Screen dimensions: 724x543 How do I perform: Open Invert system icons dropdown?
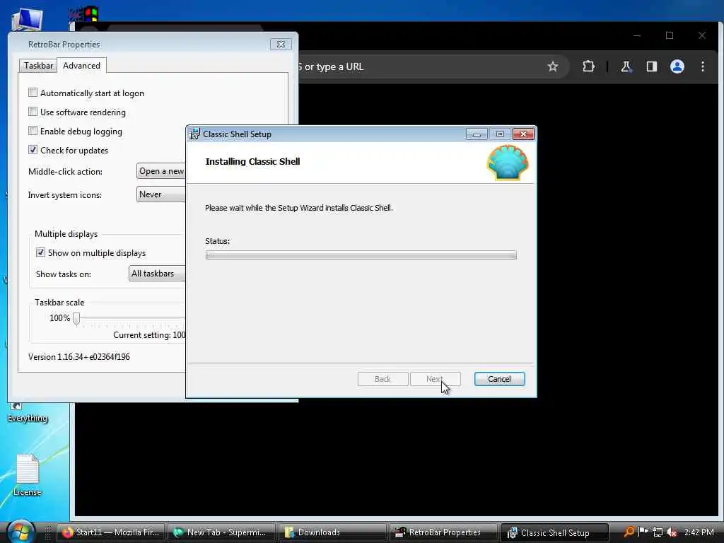(x=160, y=194)
